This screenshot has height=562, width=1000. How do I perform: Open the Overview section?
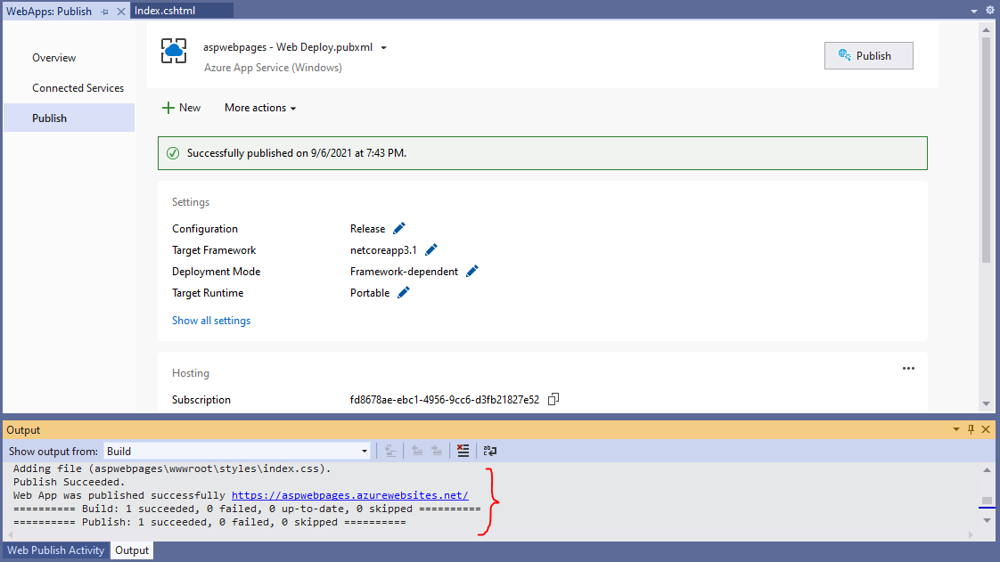54,57
